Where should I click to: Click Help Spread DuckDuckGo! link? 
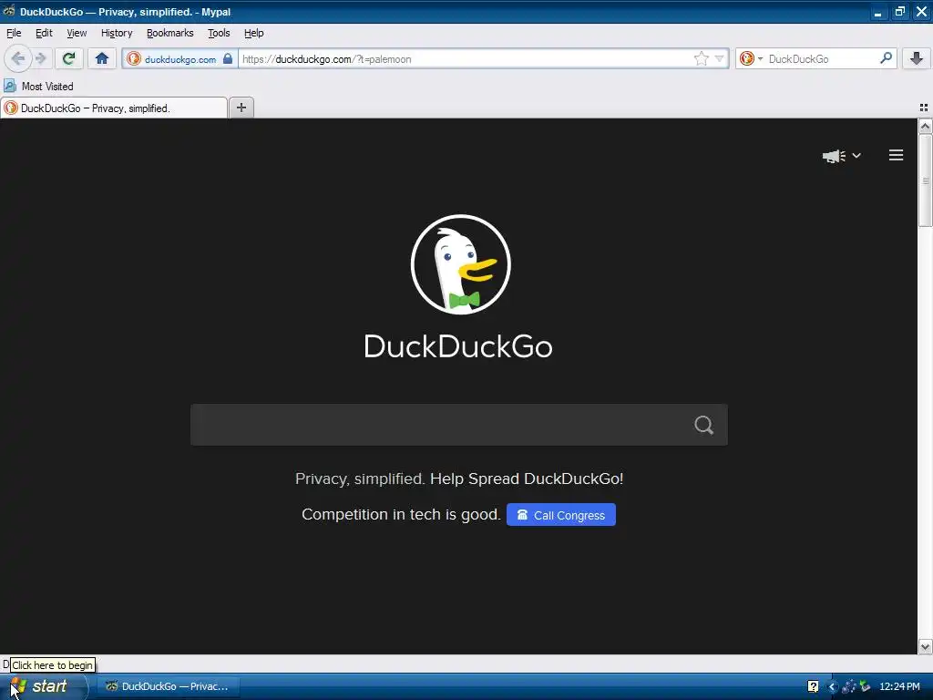point(527,479)
